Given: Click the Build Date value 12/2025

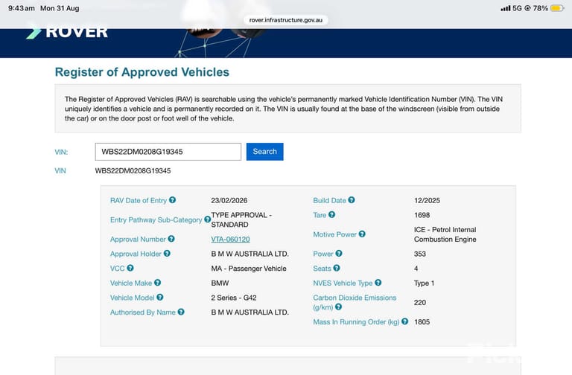Looking at the screenshot, I should click(428, 200).
